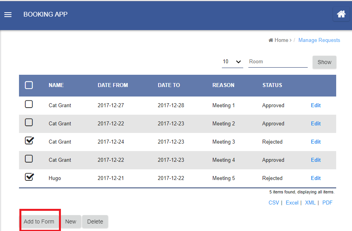Image resolution: width=352 pixels, height=231 pixels.
Task: Sort by the Date From column header
Action: click(x=113, y=85)
